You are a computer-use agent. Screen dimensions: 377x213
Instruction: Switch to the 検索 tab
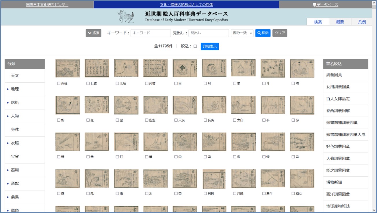318,22
